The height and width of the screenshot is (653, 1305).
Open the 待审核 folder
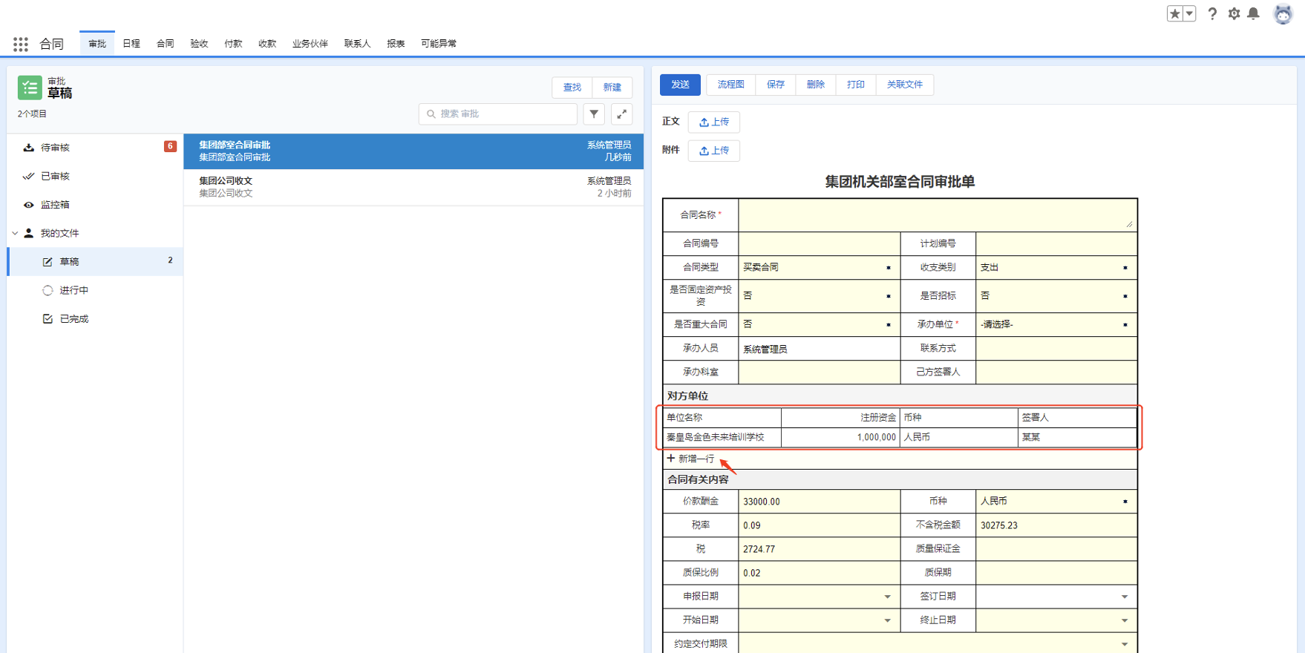pos(95,148)
